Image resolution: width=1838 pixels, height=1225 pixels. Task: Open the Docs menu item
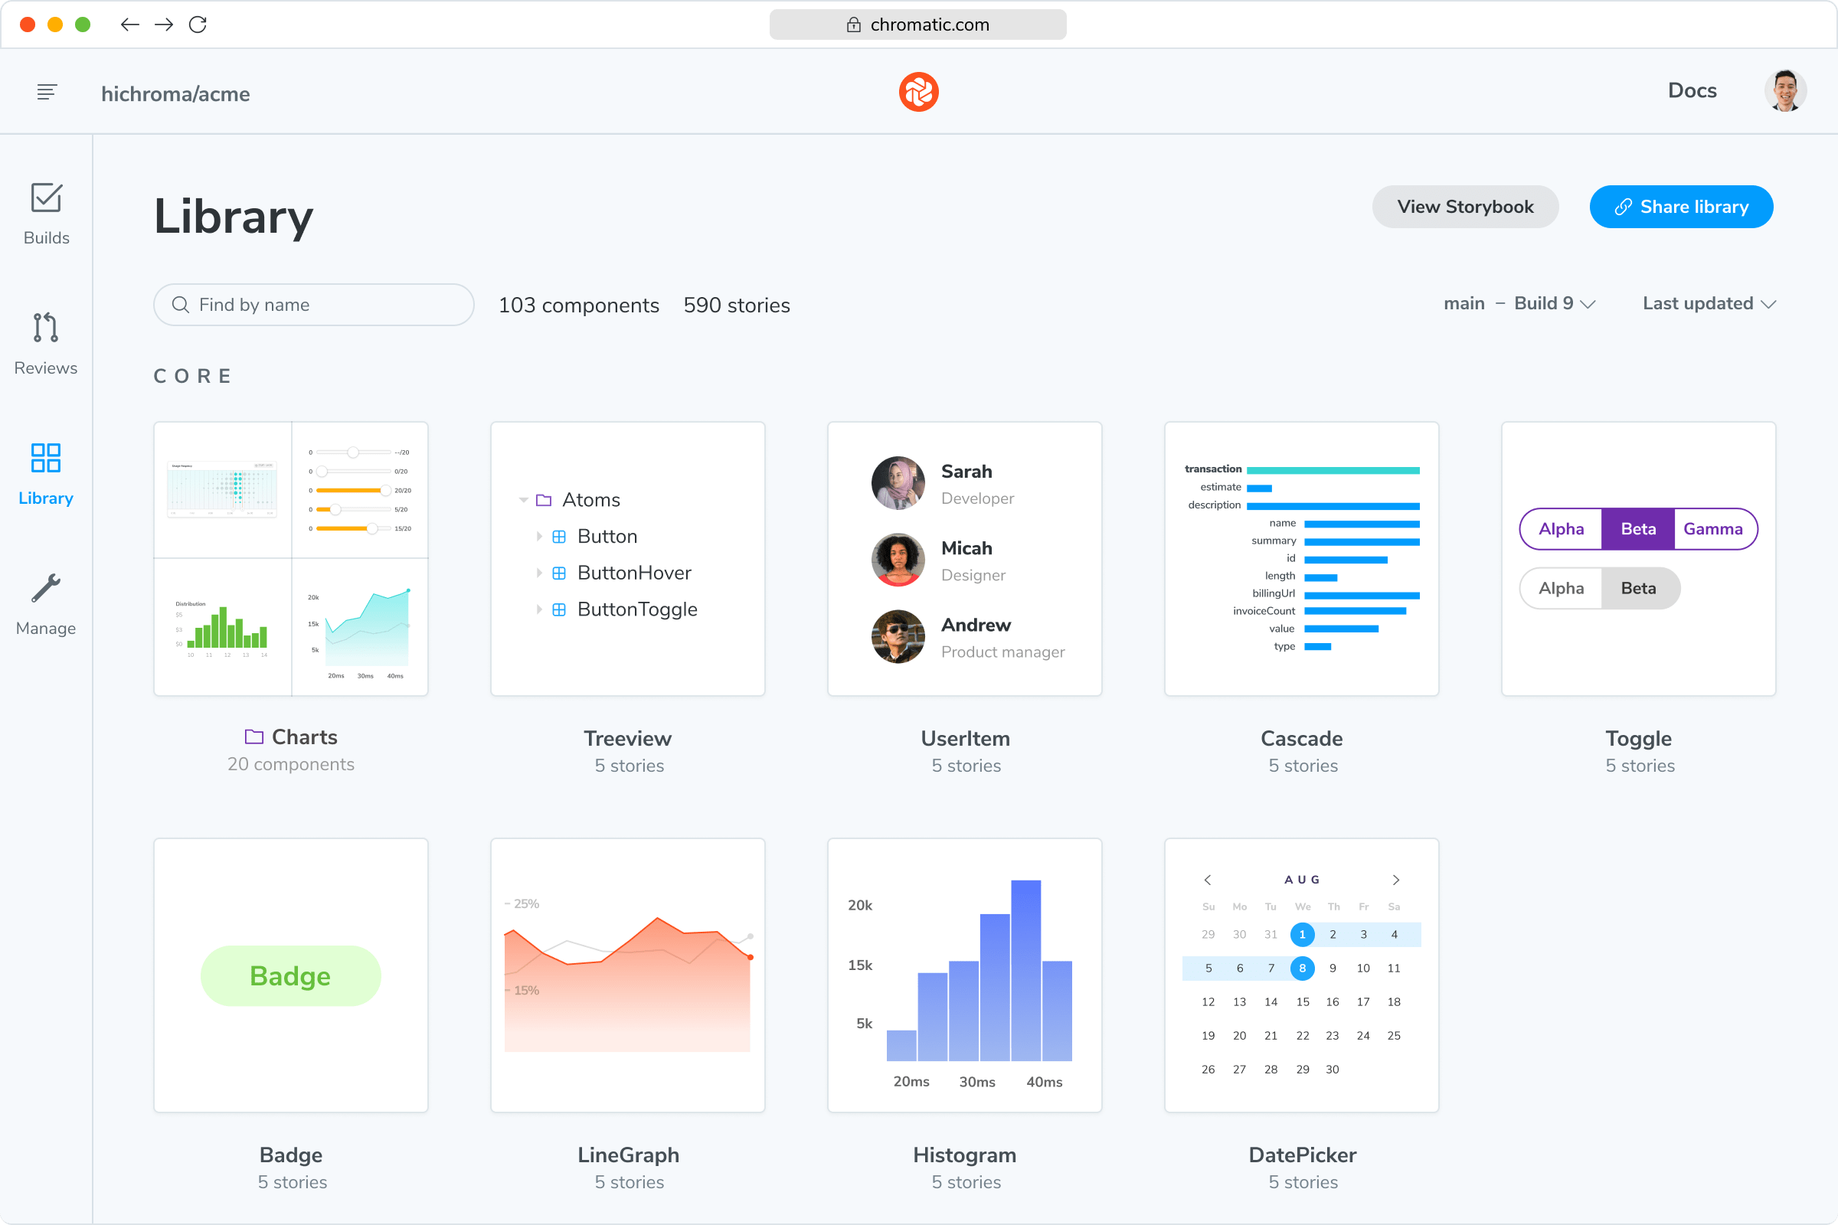[1693, 93]
